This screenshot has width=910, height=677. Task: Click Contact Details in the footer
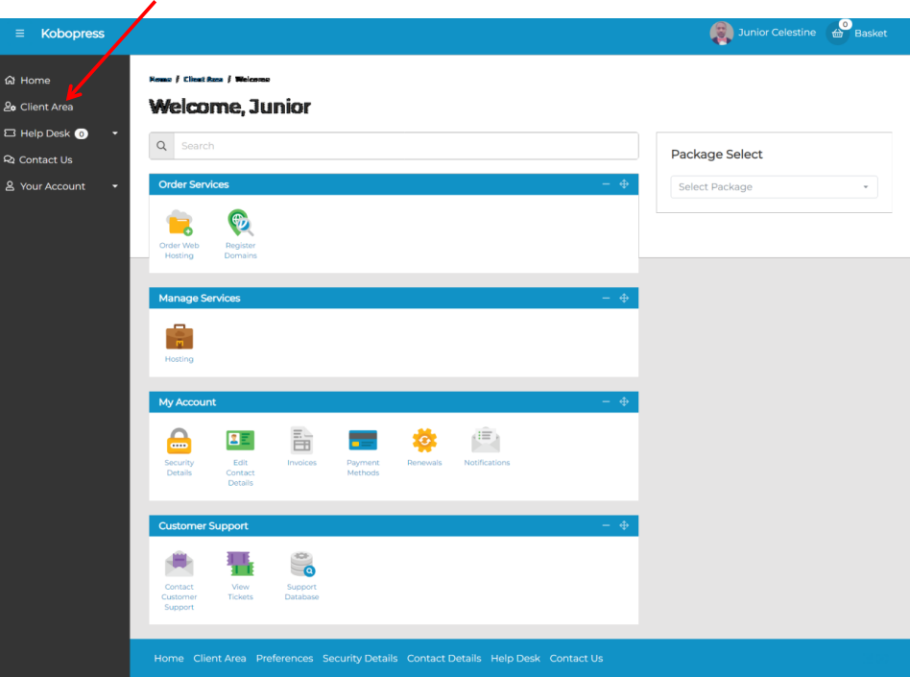pyautogui.click(x=444, y=659)
